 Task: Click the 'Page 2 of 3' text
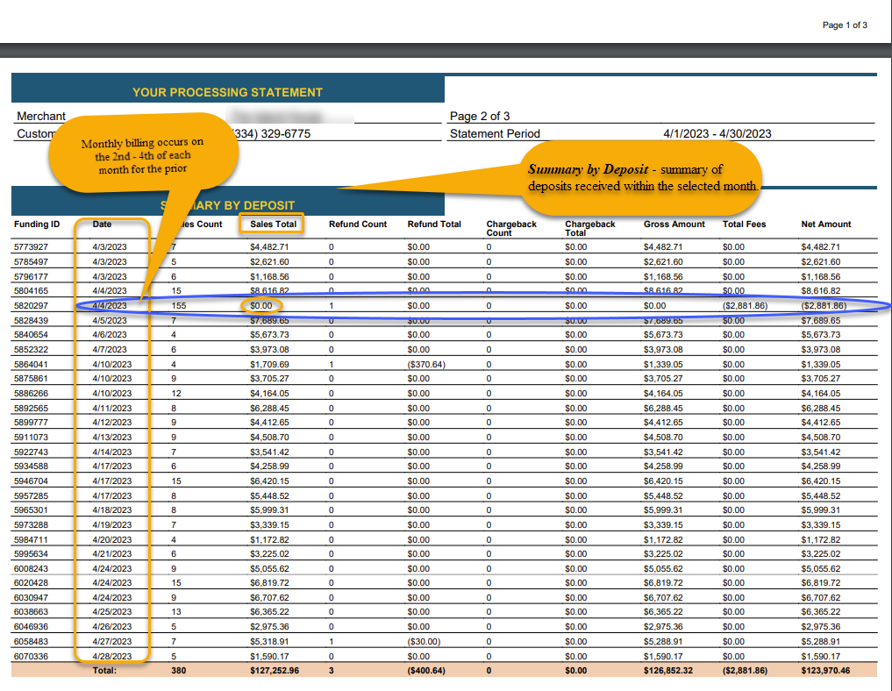[x=480, y=116]
